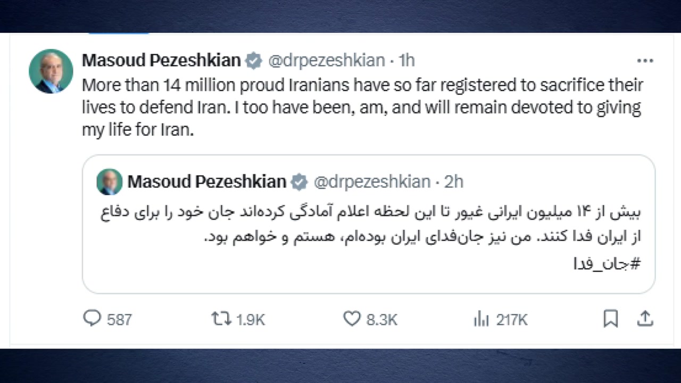Image resolution: width=681 pixels, height=383 pixels.
Task: Open the quoted tweet's Persian text body
Action: pos(372,224)
